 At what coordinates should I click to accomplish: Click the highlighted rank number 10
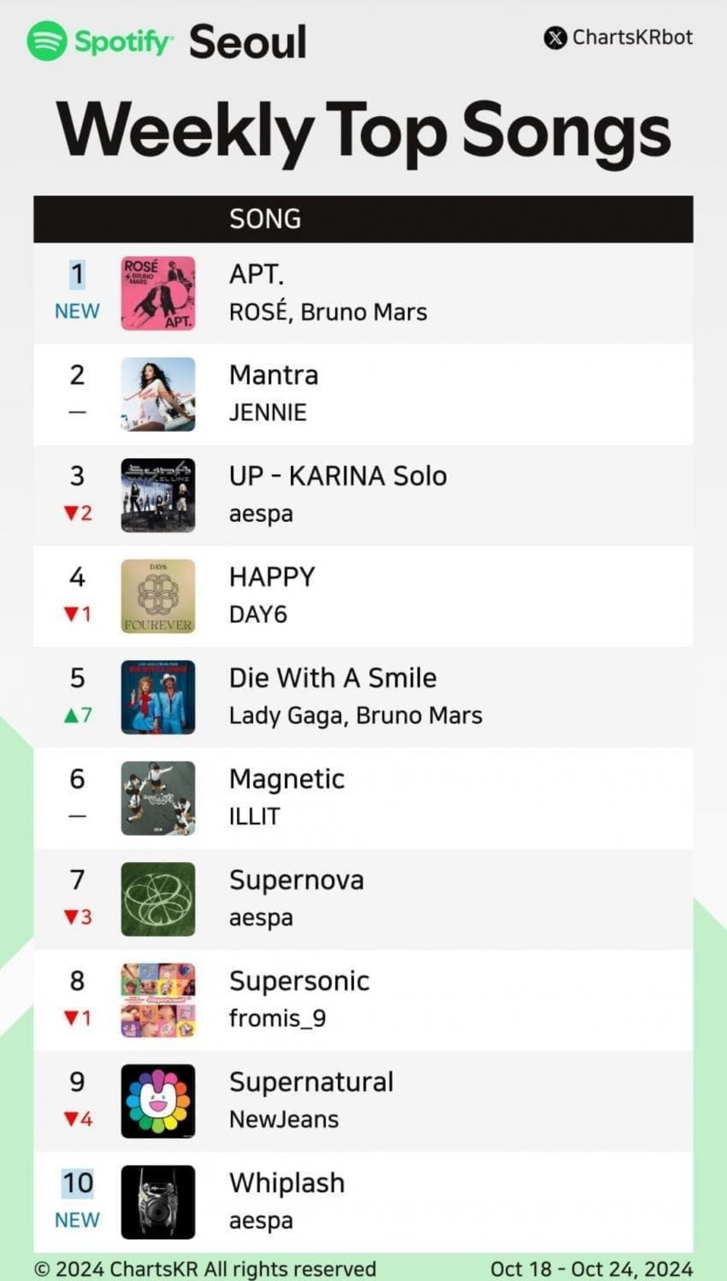77,1183
